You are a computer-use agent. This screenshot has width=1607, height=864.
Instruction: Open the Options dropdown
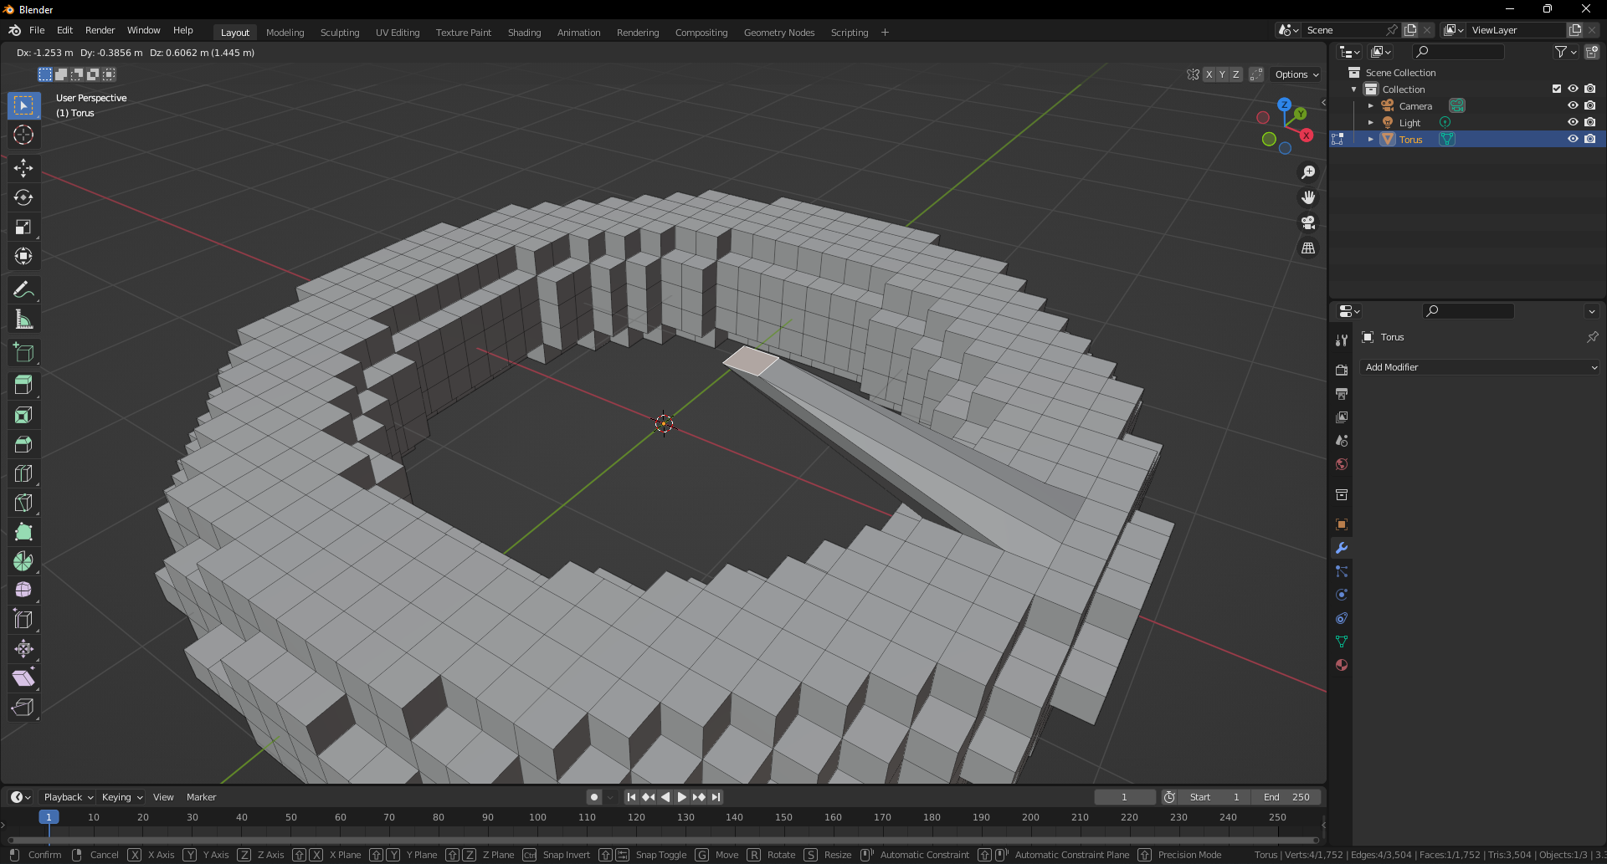[x=1296, y=74]
